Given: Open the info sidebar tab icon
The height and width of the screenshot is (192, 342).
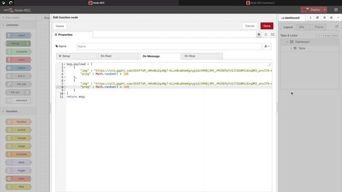Looking at the screenshot, I should (x=310, y=18).
